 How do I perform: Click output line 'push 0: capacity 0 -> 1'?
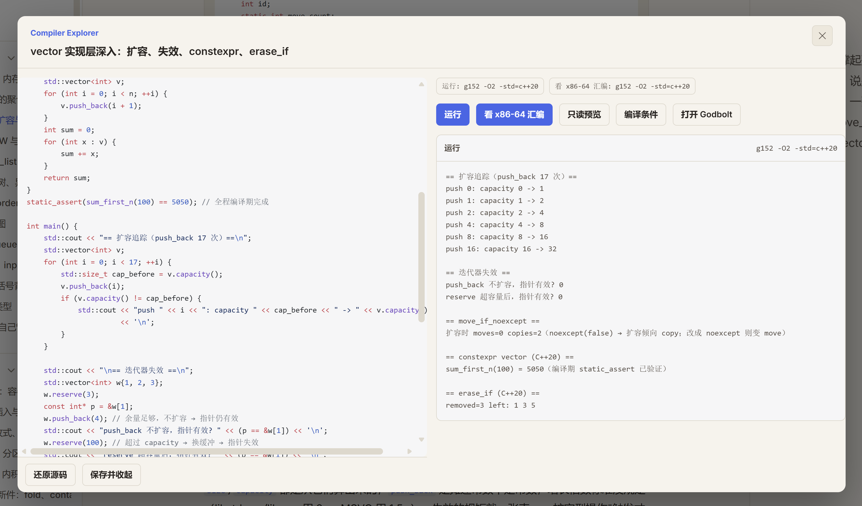pyautogui.click(x=495, y=189)
